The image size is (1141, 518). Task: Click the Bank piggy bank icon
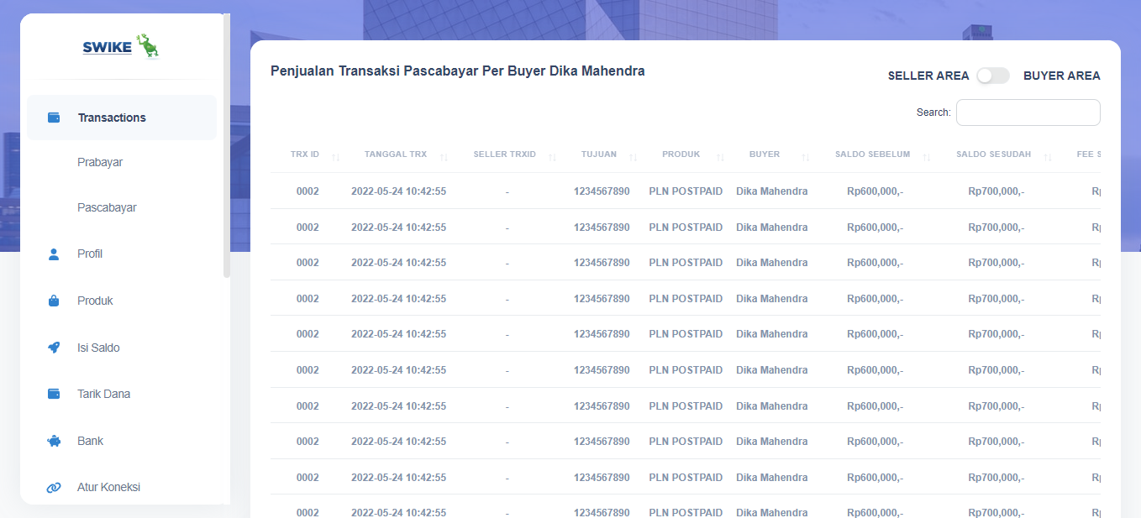click(54, 441)
